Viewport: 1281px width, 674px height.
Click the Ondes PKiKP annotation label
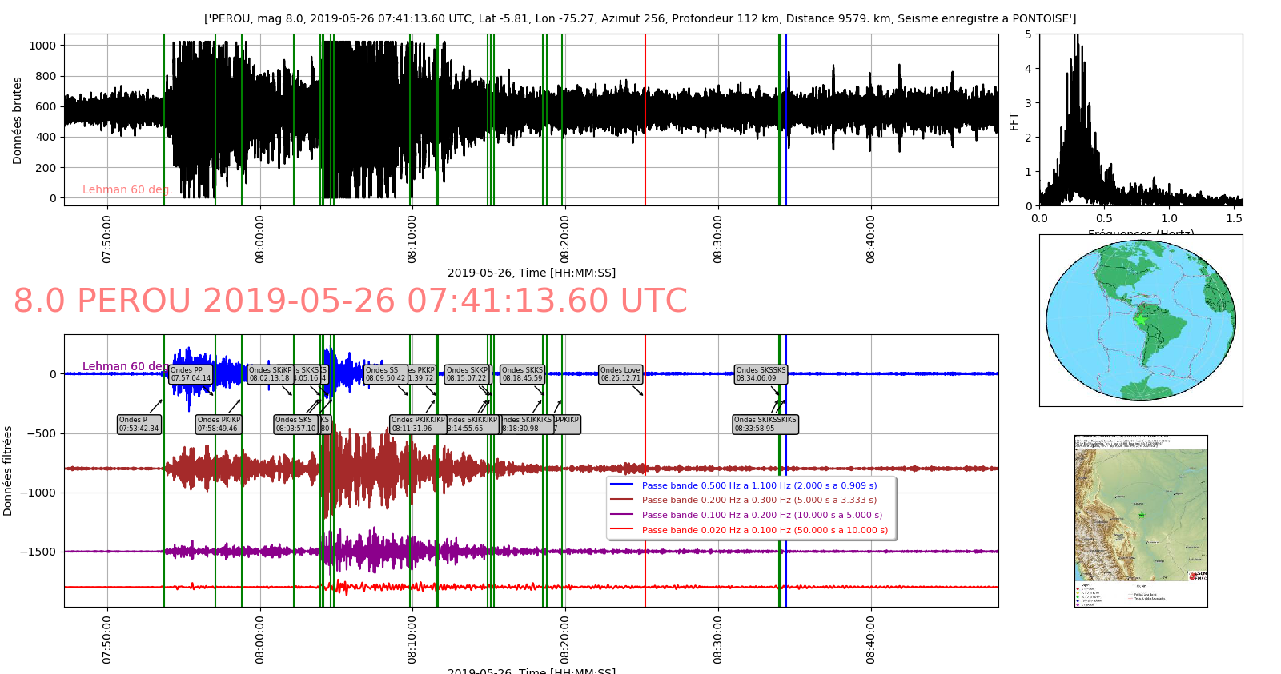[x=219, y=425]
